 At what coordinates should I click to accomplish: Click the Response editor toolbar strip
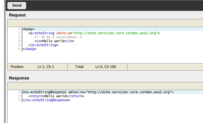click(105, 86)
